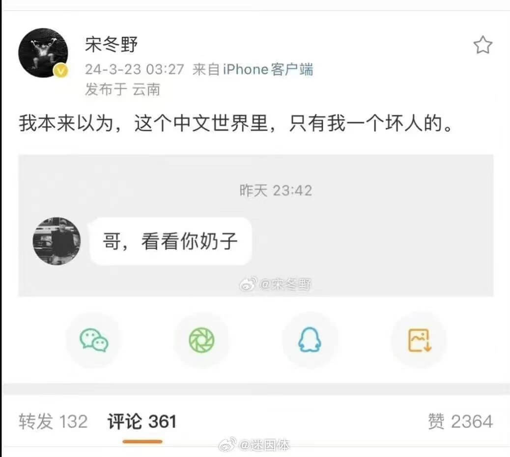Tap the post text 我本来以为
510x457 pixels.
coord(66,124)
